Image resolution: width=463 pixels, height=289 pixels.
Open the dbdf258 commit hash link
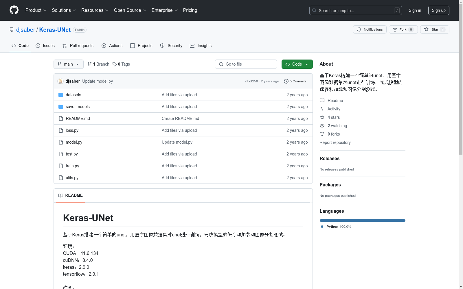251,81
